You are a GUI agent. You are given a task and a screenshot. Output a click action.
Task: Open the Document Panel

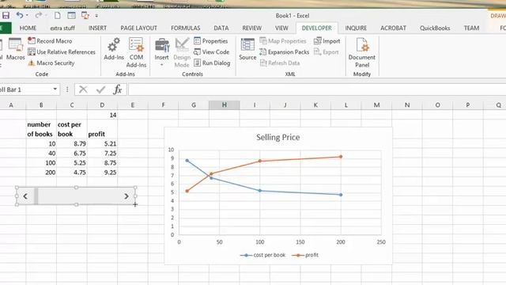[x=362, y=52]
